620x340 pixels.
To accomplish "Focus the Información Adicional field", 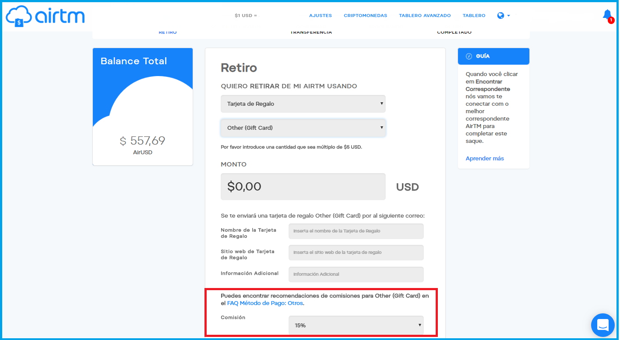I will [356, 274].
